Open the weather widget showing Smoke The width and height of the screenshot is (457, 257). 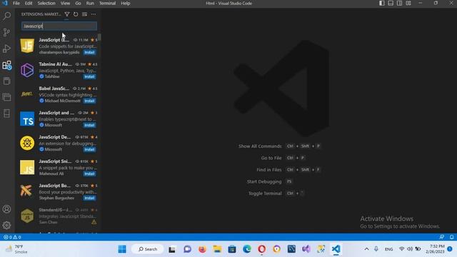pyautogui.click(x=17, y=249)
